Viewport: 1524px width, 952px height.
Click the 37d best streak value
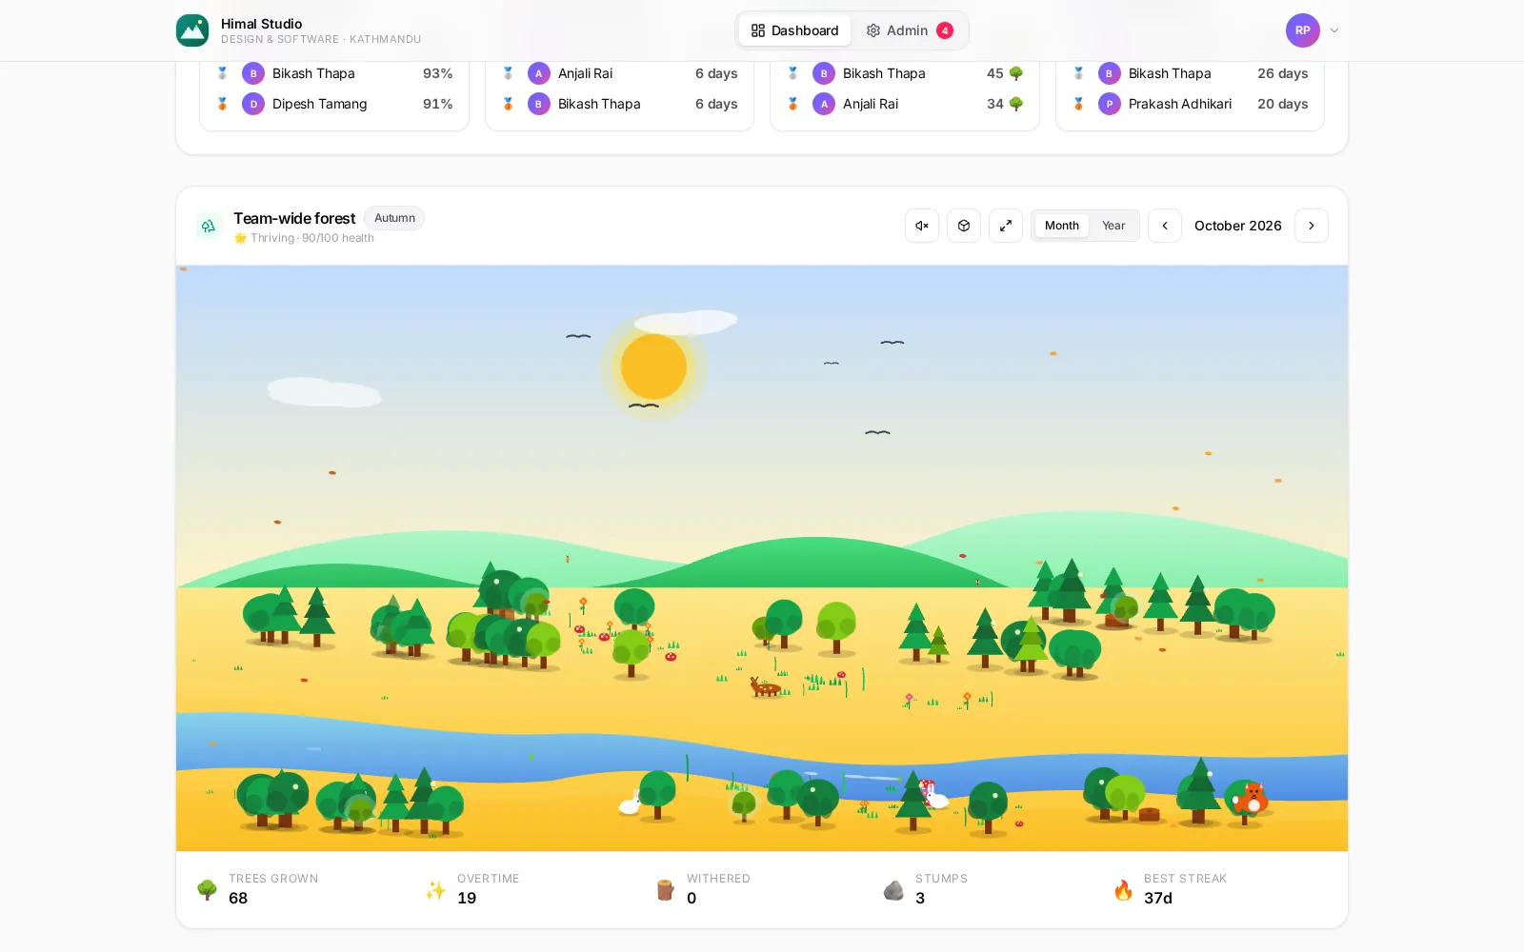tap(1158, 898)
